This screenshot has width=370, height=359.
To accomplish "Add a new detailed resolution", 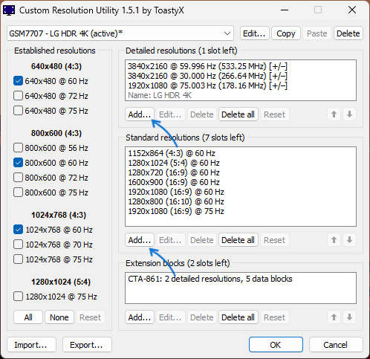I will tap(140, 114).
